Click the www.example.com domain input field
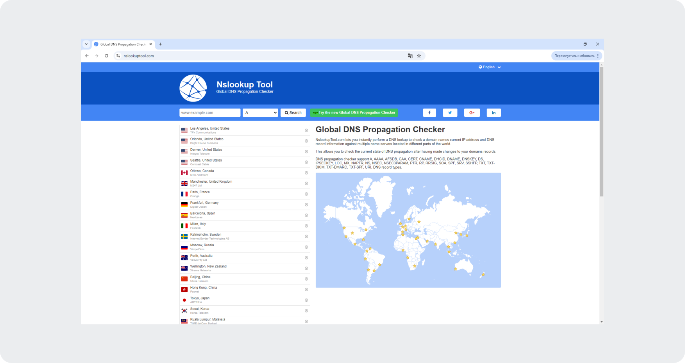This screenshot has height=363, width=685. click(210, 113)
